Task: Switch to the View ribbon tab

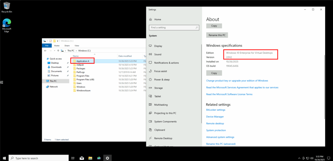Action: (x=77, y=46)
